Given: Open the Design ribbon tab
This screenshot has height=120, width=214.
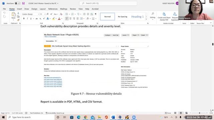Looking at the screenshot, I should tap(34, 9).
